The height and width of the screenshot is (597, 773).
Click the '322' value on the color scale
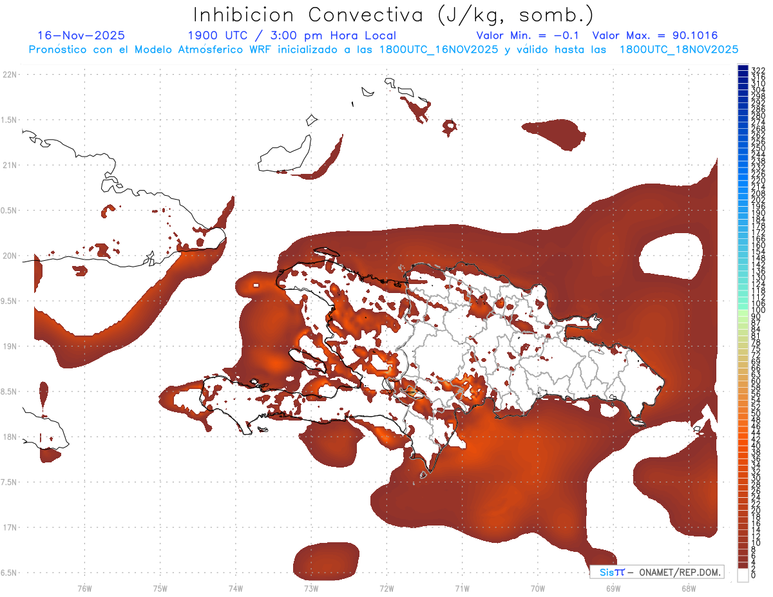(758, 70)
